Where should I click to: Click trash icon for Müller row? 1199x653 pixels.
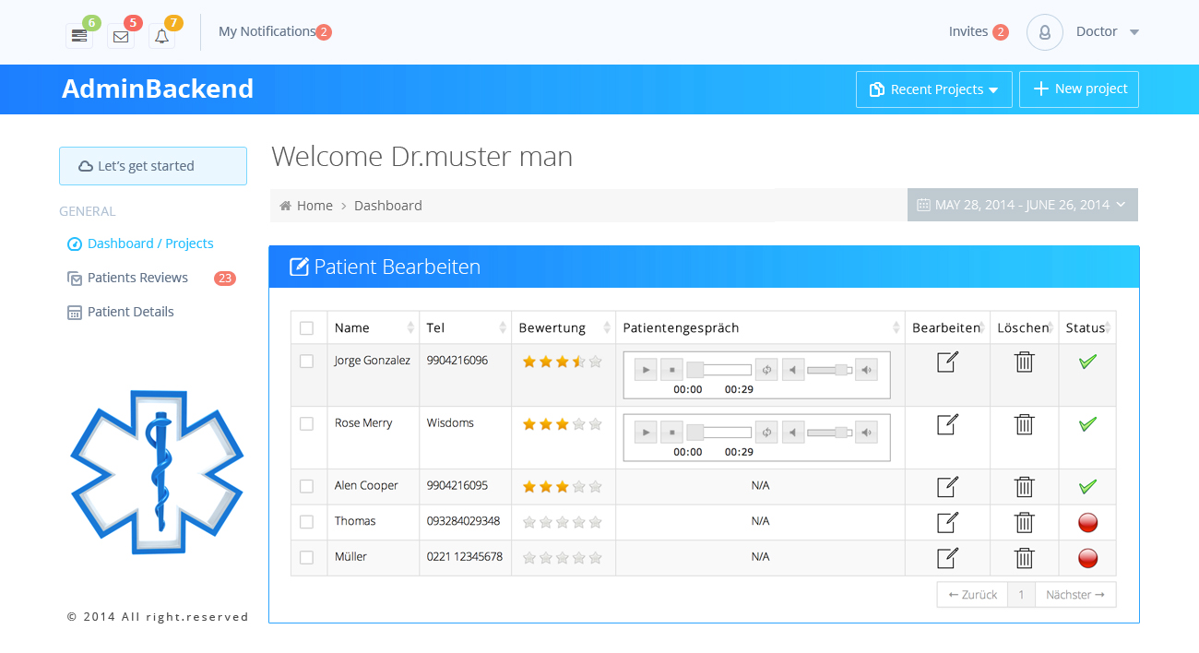(1024, 558)
